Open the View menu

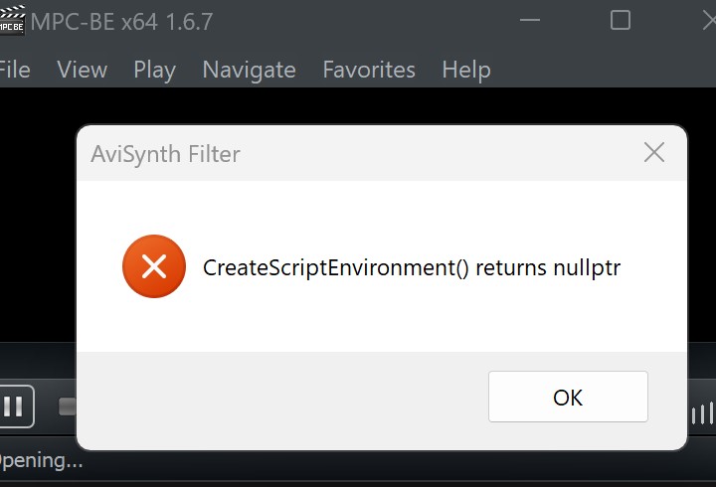pos(82,70)
